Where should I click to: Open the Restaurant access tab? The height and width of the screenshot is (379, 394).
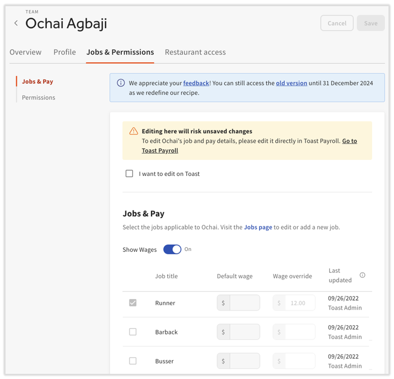coord(195,52)
